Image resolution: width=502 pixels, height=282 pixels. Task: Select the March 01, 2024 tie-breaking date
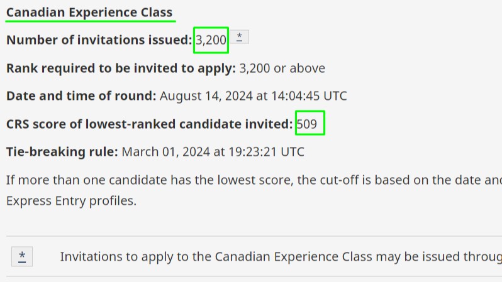166,152
